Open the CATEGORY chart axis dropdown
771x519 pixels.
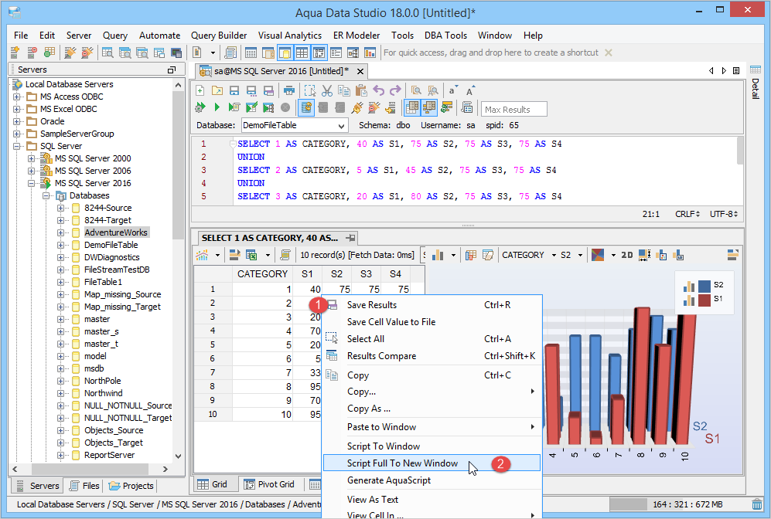[528, 255]
